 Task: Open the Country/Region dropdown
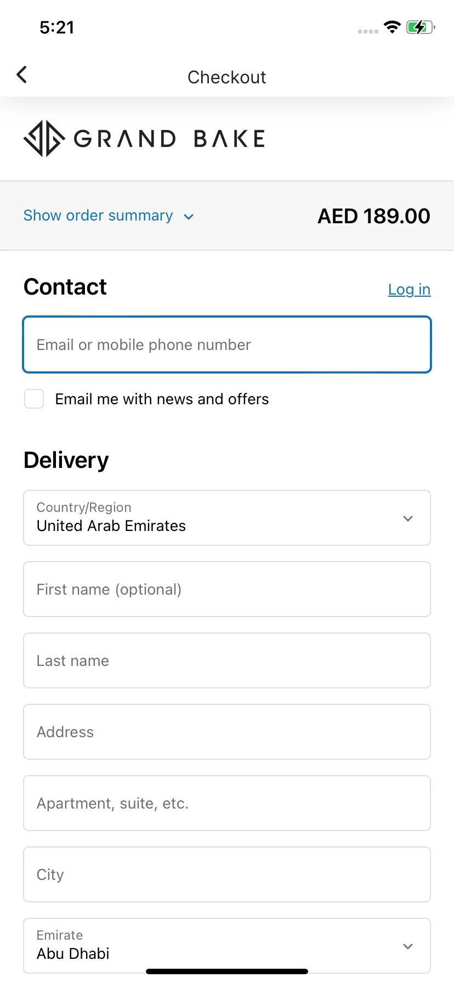tap(227, 518)
